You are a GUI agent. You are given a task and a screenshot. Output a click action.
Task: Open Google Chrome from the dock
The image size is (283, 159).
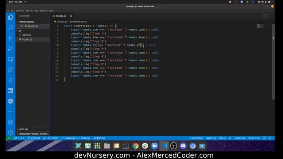(x=135, y=146)
